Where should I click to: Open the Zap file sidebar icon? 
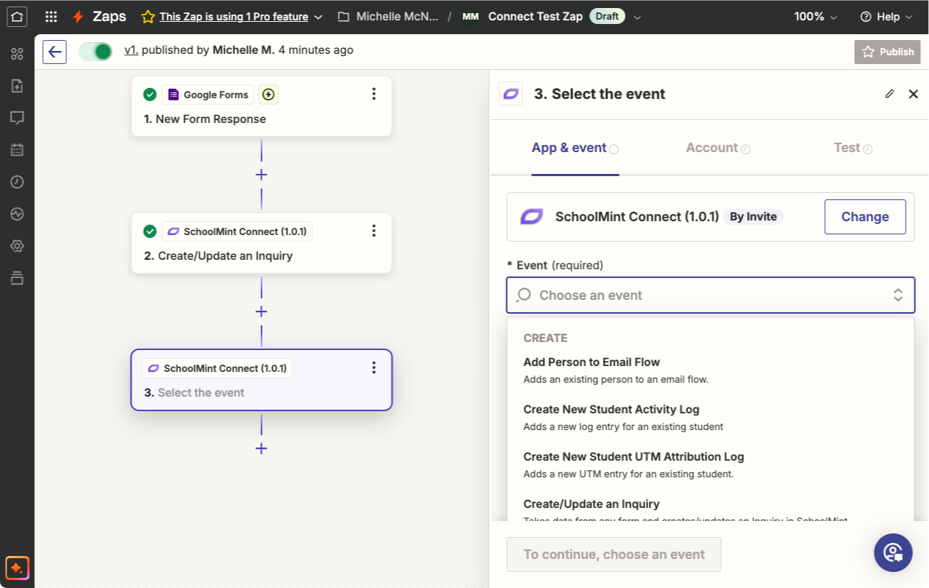pyautogui.click(x=17, y=85)
